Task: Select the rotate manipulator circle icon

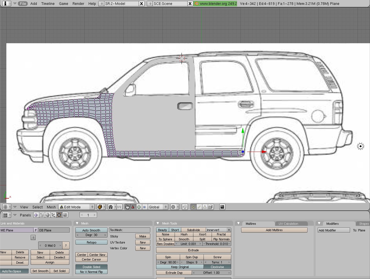Action: (x=139, y=207)
